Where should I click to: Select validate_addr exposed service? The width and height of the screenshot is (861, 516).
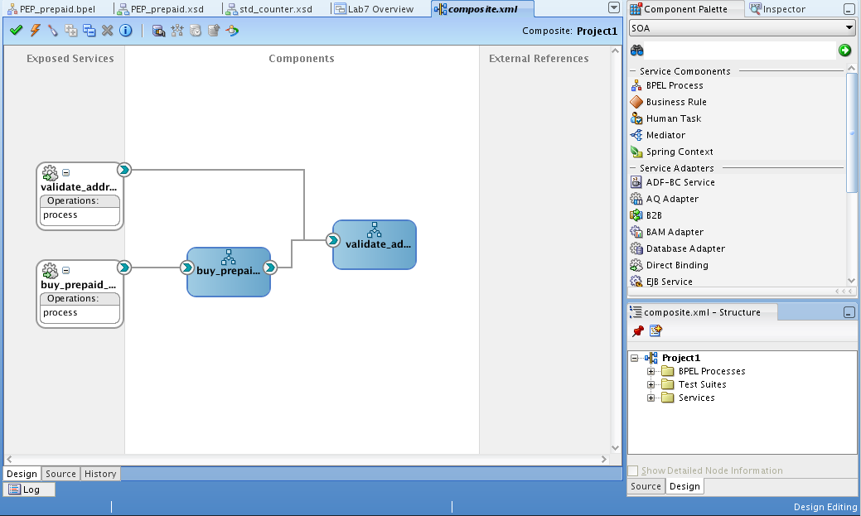pyautogui.click(x=80, y=196)
